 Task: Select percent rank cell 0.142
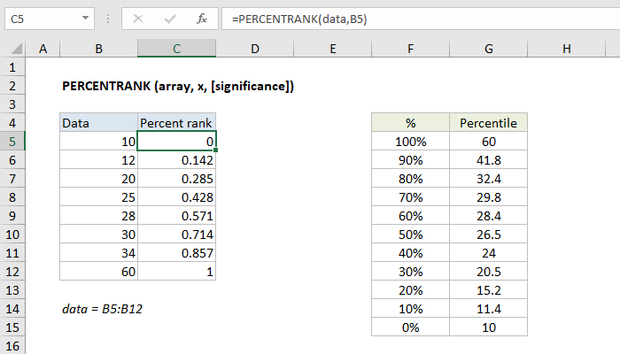tap(177, 160)
